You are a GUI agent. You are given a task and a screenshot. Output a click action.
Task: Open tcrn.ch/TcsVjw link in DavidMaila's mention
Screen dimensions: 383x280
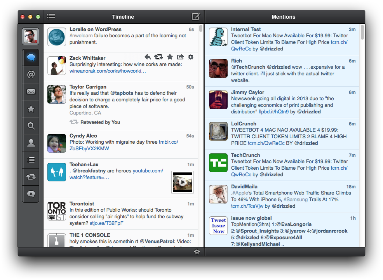coord(247,206)
